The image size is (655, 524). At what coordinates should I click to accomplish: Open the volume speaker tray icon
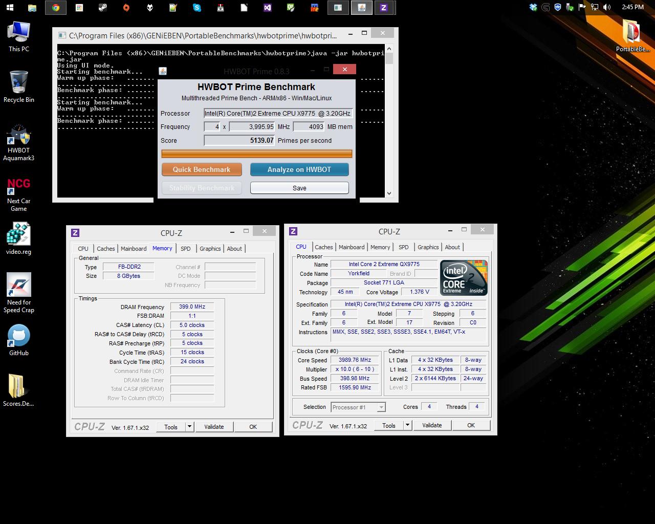pos(607,7)
